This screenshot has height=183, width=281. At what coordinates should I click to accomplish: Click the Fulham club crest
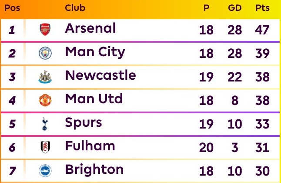point(45,147)
